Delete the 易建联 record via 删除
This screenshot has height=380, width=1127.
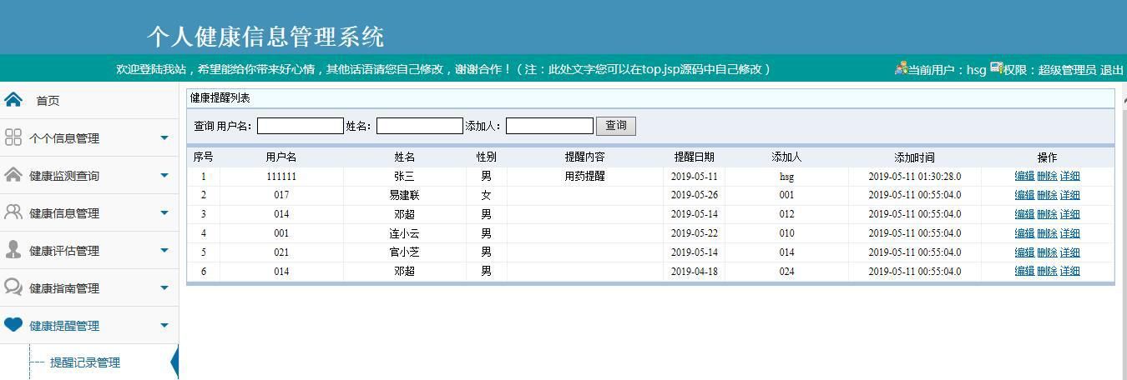[1047, 195]
